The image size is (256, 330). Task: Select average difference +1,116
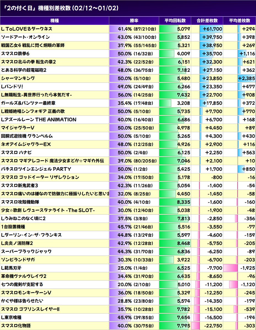coord(247,54)
